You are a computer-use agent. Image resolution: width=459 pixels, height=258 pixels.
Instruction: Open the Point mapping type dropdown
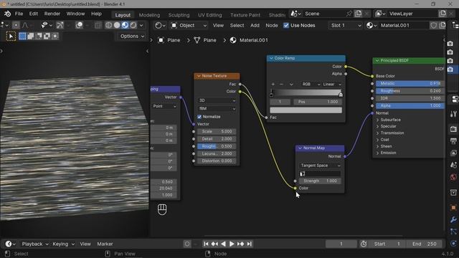(x=164, y=106)
